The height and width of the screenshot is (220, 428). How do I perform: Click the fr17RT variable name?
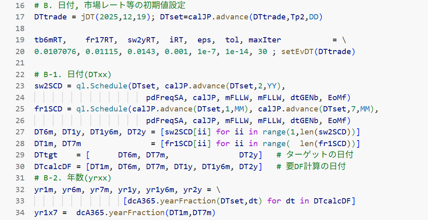[99, 40]
